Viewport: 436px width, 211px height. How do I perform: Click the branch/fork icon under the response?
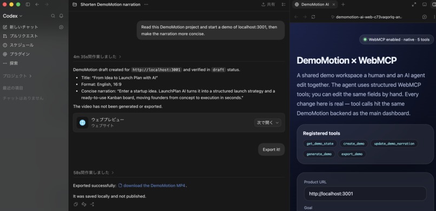click(92, 205)
